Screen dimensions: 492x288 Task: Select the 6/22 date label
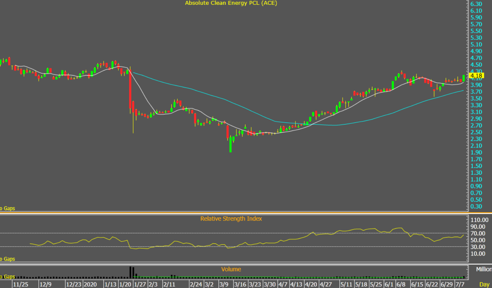(432, 284)
